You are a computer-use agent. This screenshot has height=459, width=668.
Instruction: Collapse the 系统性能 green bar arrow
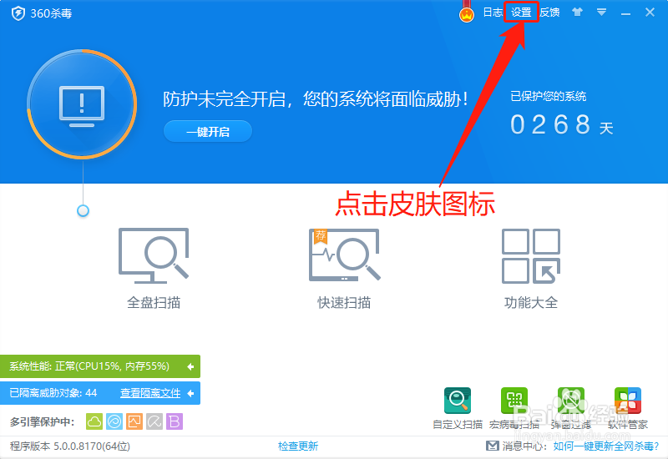click(190, 366)
